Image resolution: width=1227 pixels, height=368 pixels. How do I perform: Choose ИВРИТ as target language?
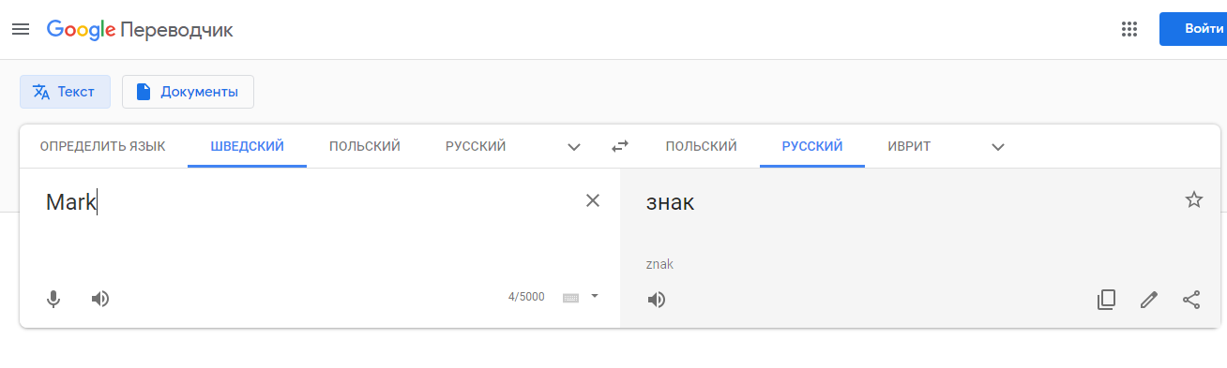(909, 146)
